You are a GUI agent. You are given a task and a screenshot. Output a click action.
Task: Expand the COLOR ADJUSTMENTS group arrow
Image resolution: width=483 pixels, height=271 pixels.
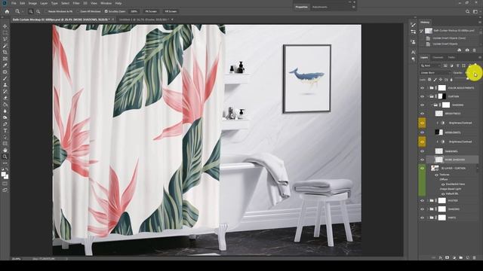click(x=428, y=88)
